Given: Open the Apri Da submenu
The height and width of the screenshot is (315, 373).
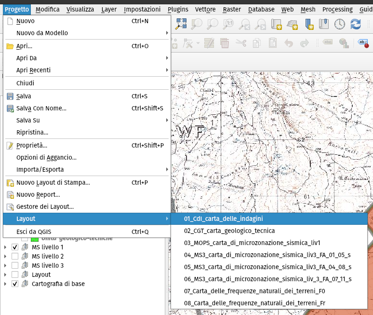Looking at the screenshot, I should pos(87,58).
